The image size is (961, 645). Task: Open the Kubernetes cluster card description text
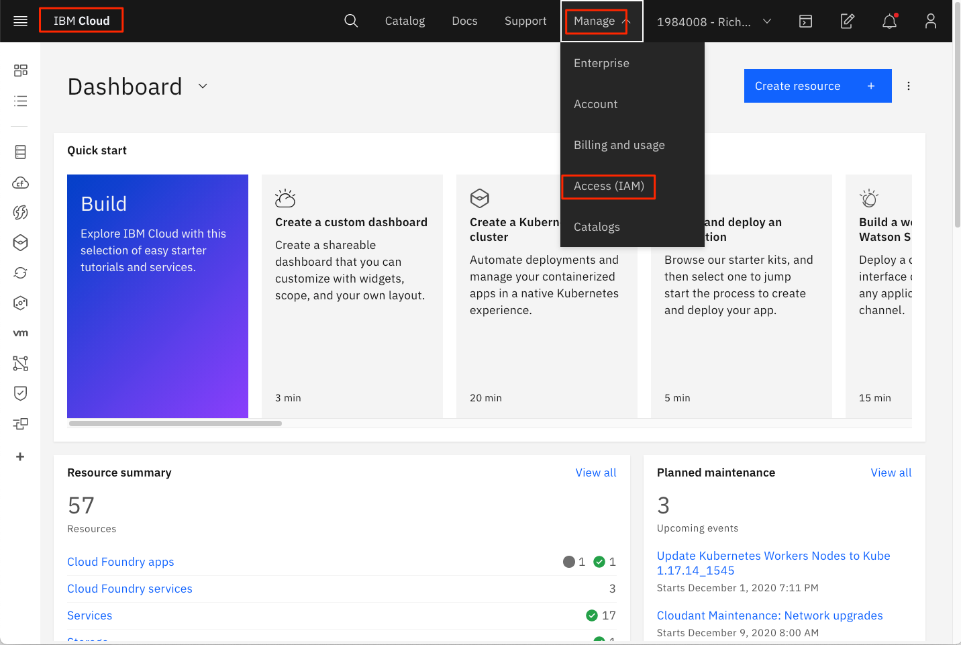point(544,285)
